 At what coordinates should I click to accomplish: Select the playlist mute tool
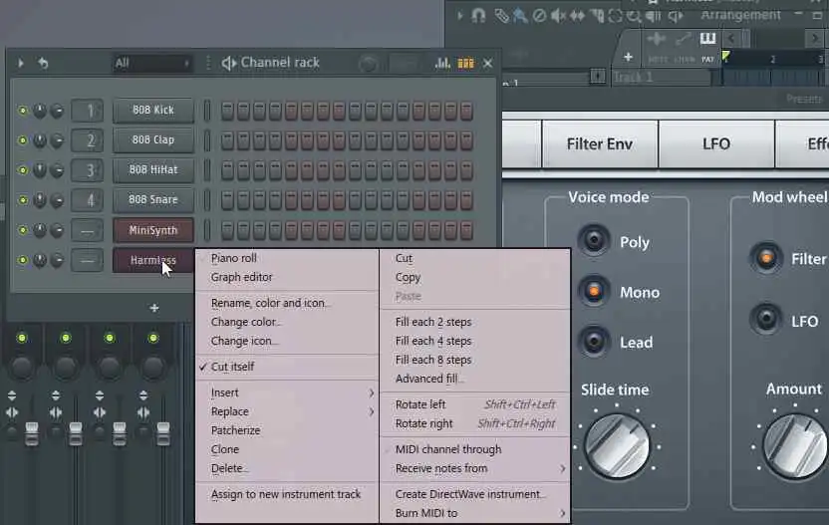pos(558,16)
